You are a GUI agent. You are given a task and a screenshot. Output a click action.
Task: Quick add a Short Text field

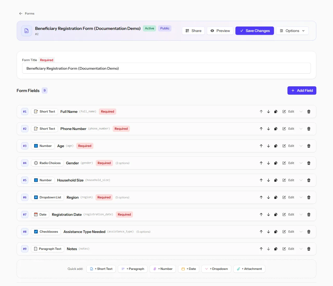pyautogui.click(x=101, y=269)
